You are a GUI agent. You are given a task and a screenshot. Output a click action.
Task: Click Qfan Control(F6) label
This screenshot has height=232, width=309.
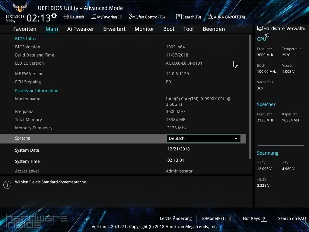pyautogui.click(x=150, y=17)
